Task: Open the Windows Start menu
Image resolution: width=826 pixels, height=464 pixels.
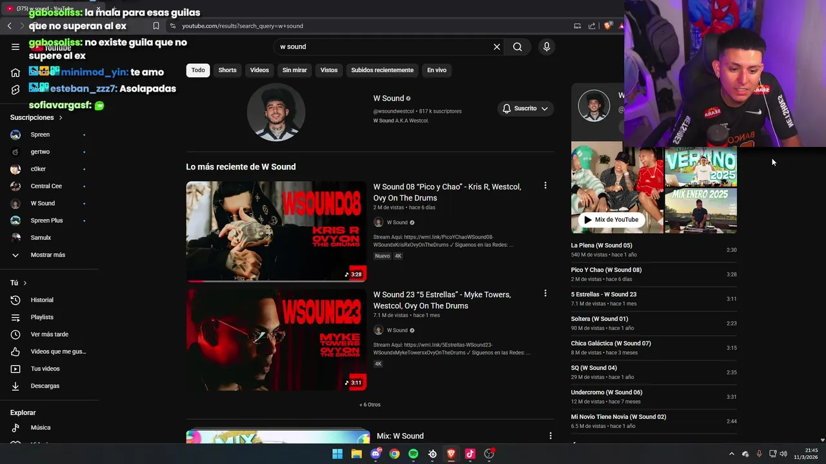Action: [x=337, y=454]
